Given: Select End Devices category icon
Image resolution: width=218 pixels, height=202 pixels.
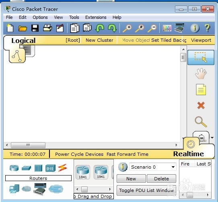Looking at the screenshot, I should tap(14, 189).
